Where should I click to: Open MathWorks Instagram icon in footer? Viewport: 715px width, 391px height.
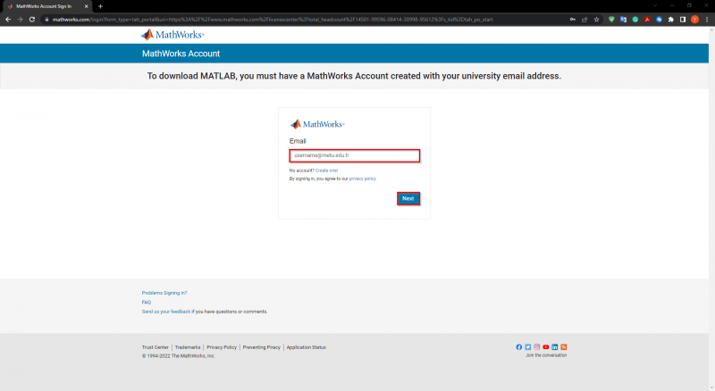(537, 346)
